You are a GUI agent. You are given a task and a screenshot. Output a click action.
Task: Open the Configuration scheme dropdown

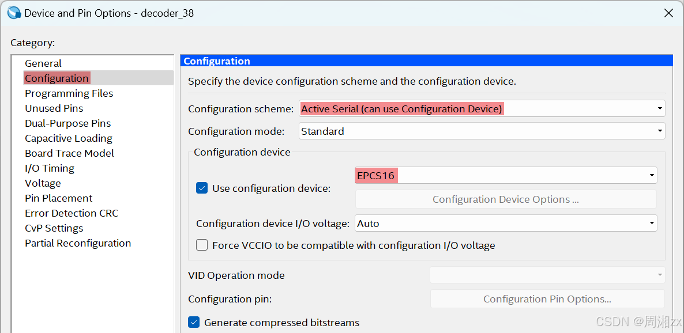(x=482, y=108)
